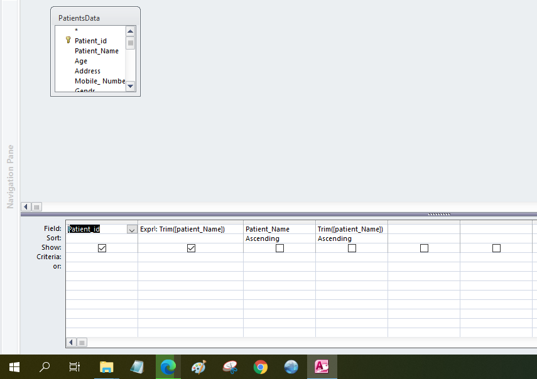Screen dimensions: 537x379
Task: Launch Google Chrome from the taskbar
Action: 261,367
